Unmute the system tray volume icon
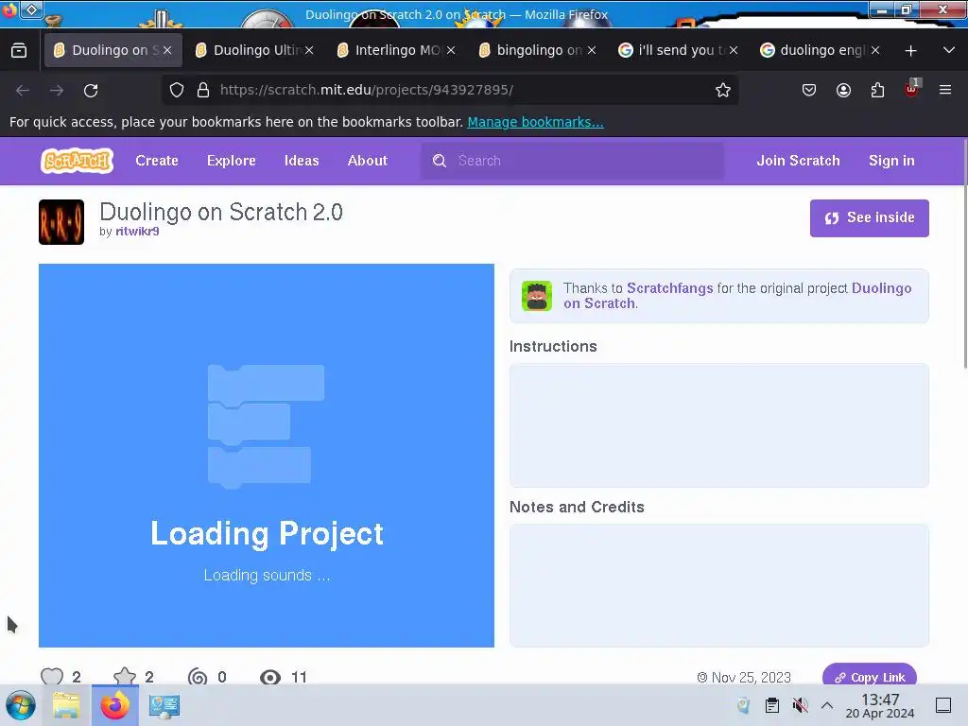This screenshot has width=968, height=726. coord(800,705)
